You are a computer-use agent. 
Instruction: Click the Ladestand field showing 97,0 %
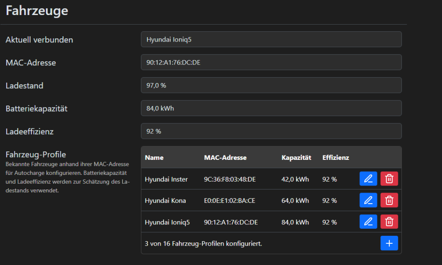point(271,85)
